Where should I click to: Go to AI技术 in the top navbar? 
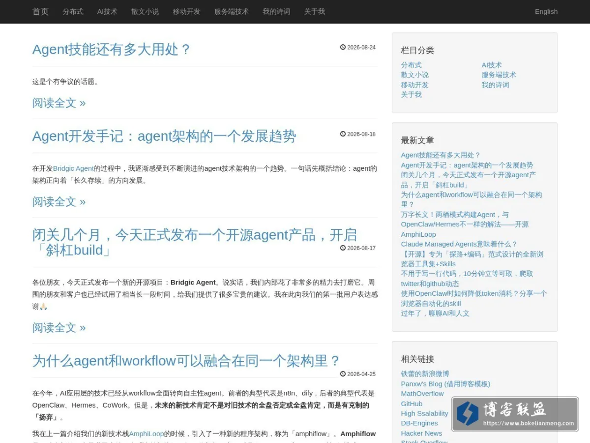click(107, 11)
